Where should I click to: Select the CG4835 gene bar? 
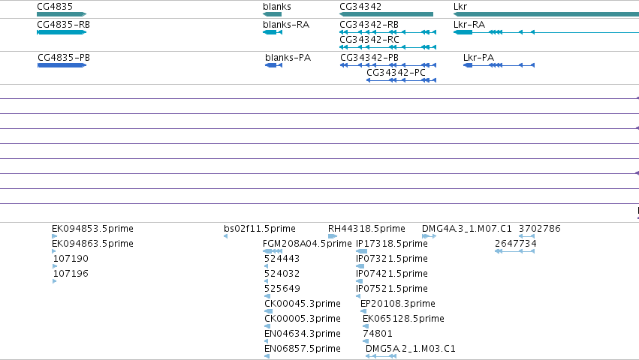point(62,14)
